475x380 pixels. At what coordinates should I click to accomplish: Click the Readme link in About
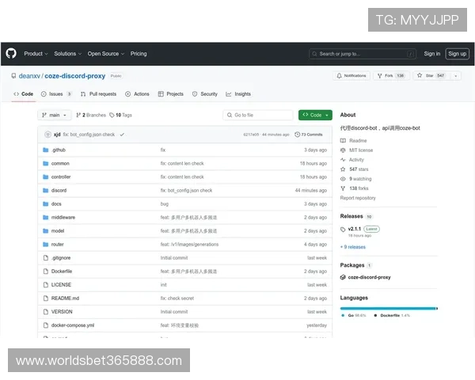pyautogui.click(x=354, y=141)
